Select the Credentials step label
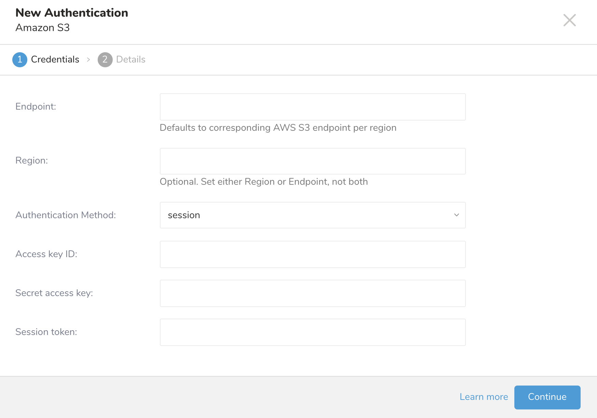Screen dimensions: 597x418 click(x=55, y=59)
